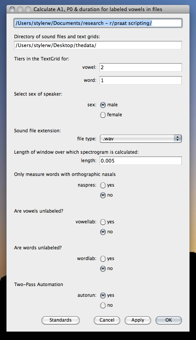Click the Standards button
This screenshot has width=196, height=340.
[x=61, y=320]
